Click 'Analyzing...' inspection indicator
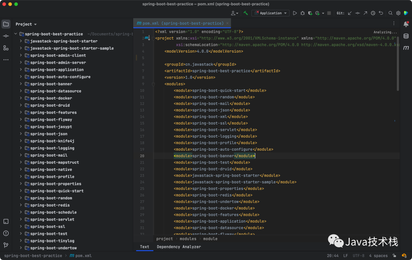 (385, 32)
